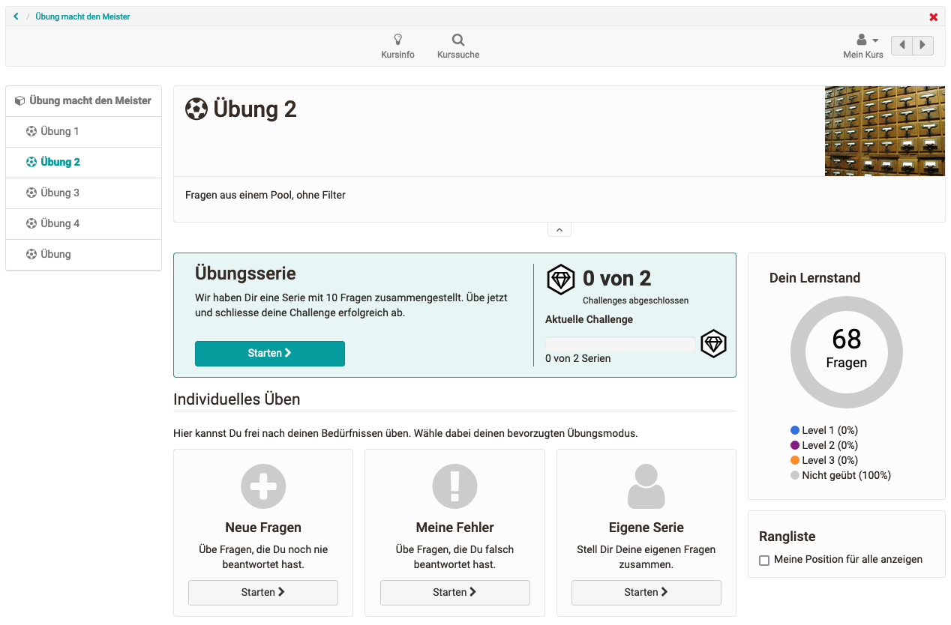
Task: Collapse the Übung 2 header description
Action: (559, 230)
